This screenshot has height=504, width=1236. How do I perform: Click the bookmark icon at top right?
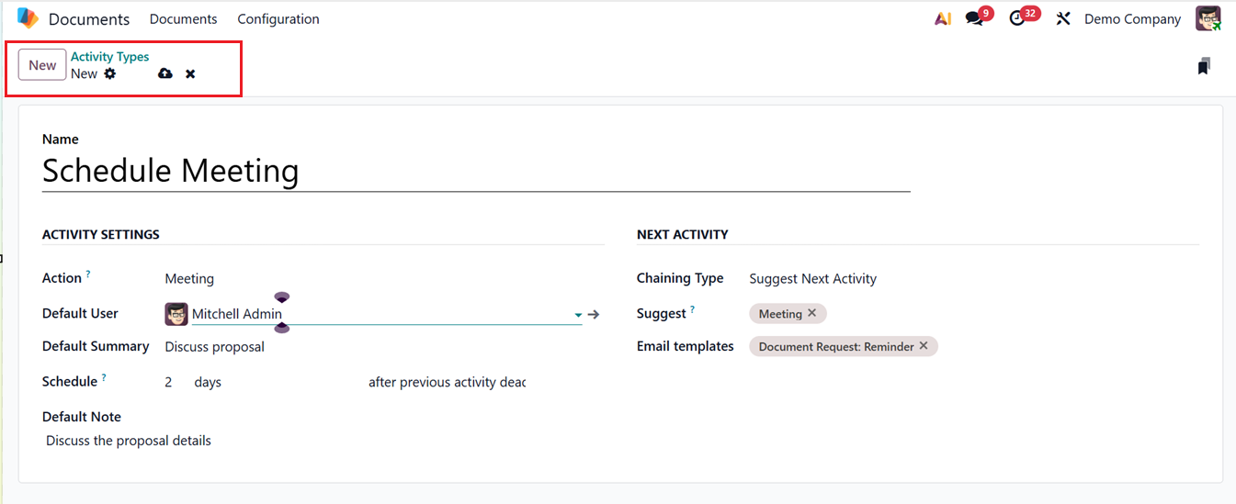(1204, 66)
